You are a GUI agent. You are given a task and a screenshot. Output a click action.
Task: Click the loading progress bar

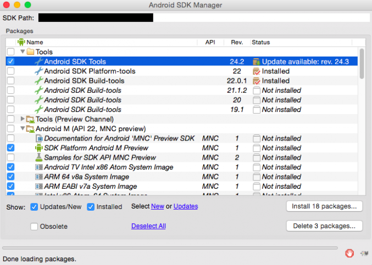pyautogui.click(x=170, y=248)
